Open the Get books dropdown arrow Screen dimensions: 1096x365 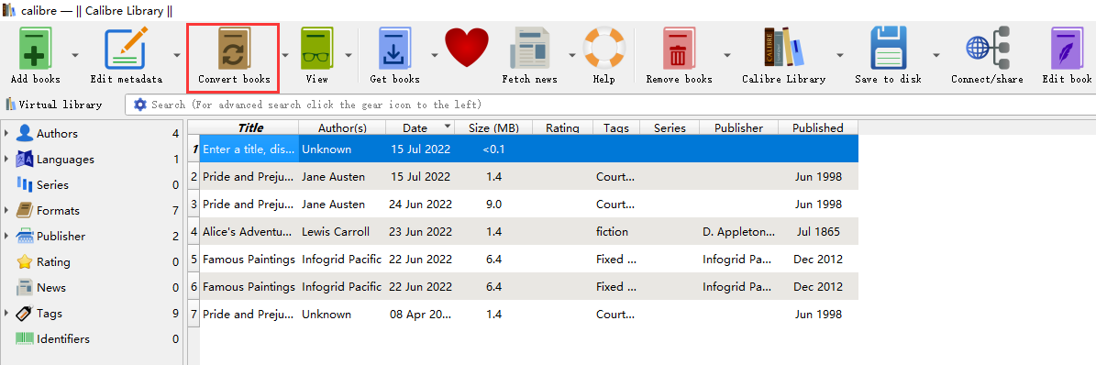(434, 54)
